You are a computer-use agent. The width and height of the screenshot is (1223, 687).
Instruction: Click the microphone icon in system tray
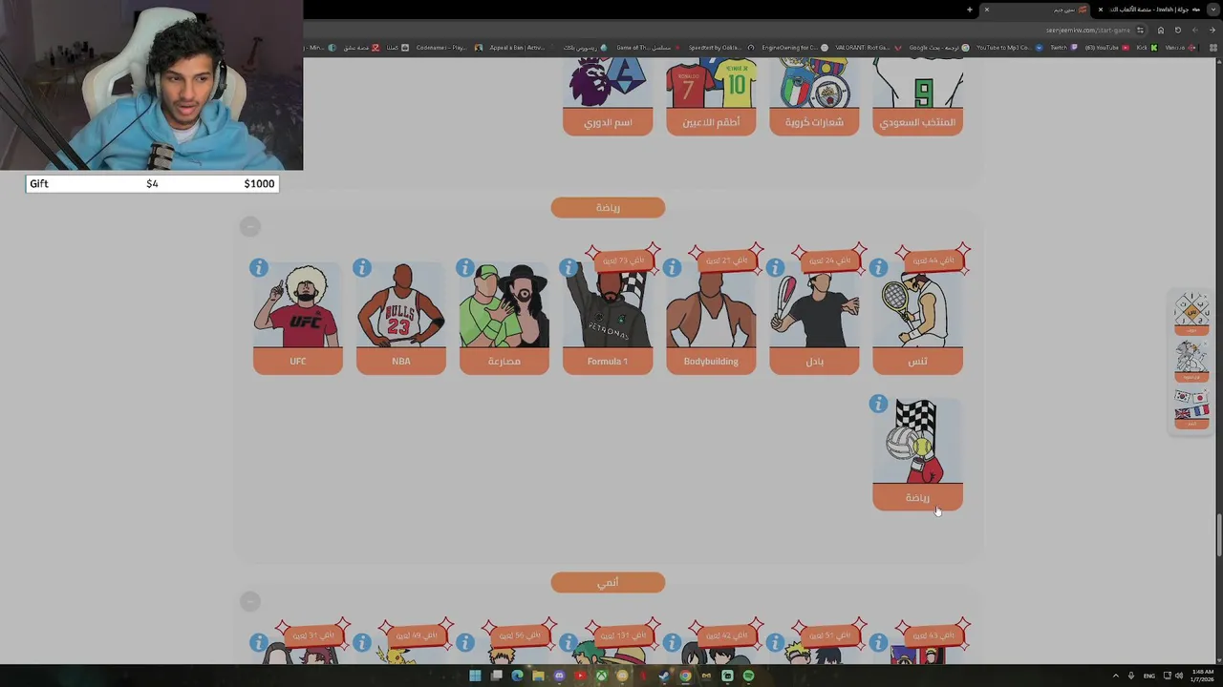[1131, 676]
